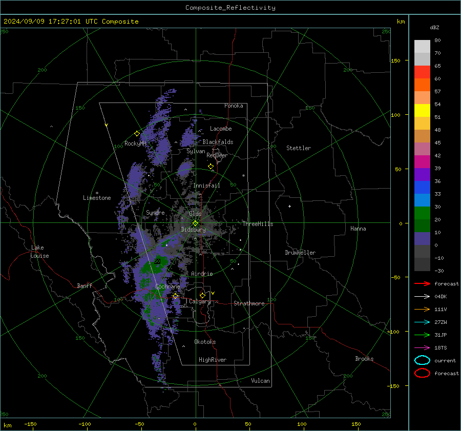This screenshot has width=461, height=431.
Task: Click the yellow diamond marker above Calgary label
Action: (202, 295)
